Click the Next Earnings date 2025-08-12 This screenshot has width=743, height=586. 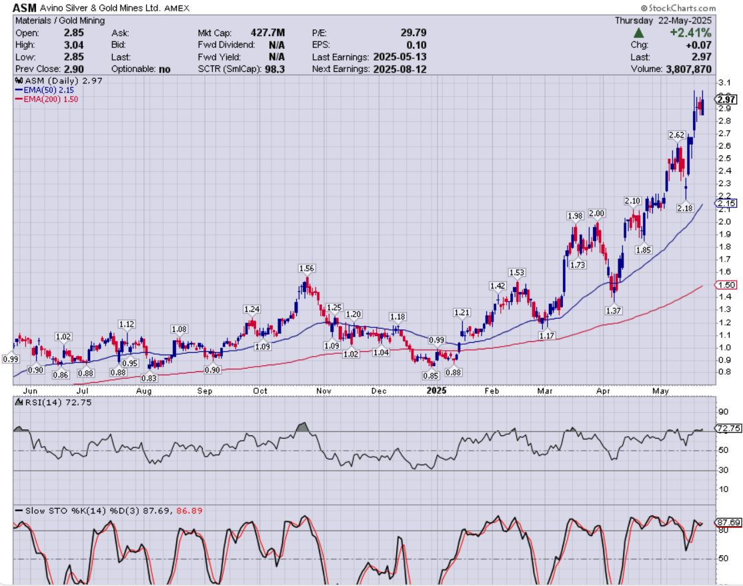[400, 69]
